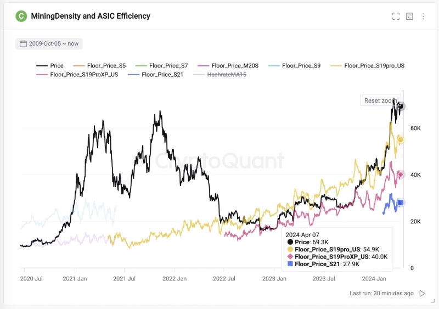The width and height of the screenshot is (439, 309).
Task: Click the MiningDensity and ASIC Efficiency title
Action: [x=91, y=16]
